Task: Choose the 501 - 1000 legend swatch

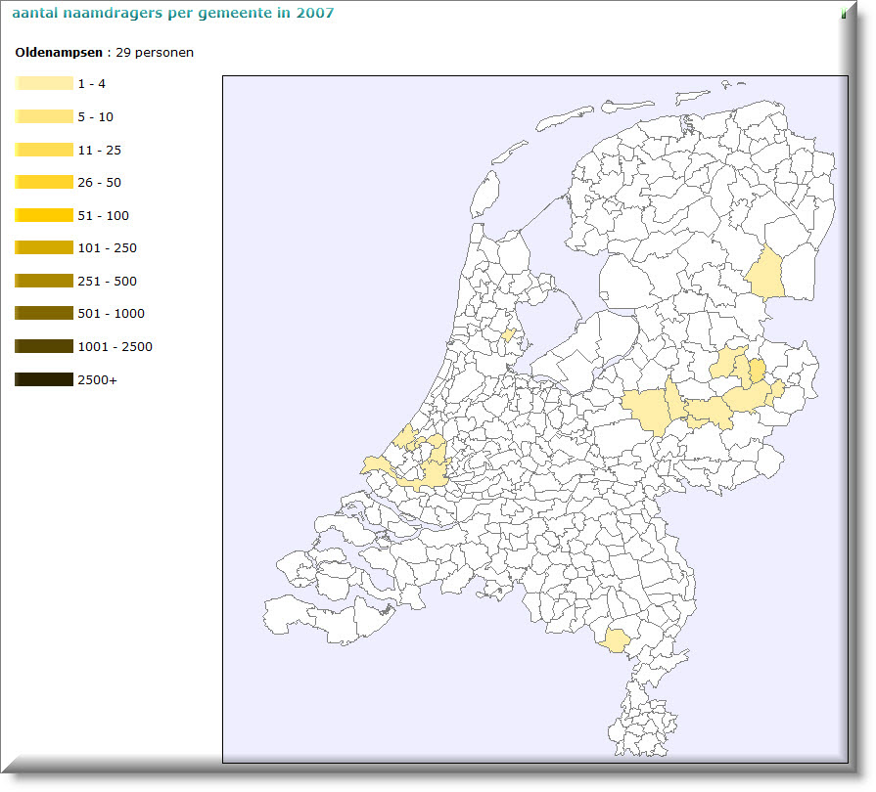Action: coord(44,314)
